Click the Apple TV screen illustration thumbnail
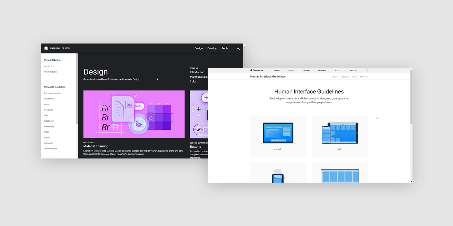The height and width of the screenshot is (226, 453). (340, 176)
